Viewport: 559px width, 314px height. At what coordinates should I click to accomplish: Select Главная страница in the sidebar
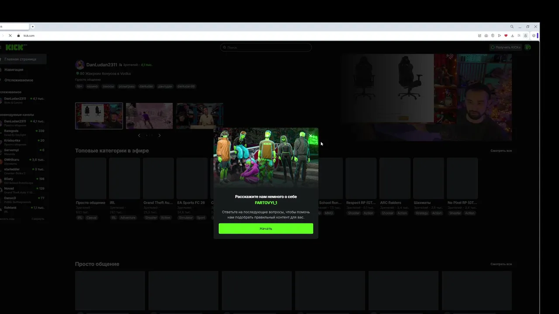(23, 59)
